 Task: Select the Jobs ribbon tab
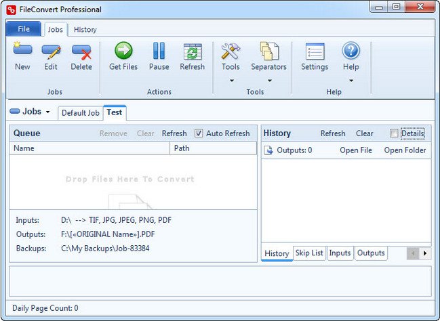coord(56,29)
